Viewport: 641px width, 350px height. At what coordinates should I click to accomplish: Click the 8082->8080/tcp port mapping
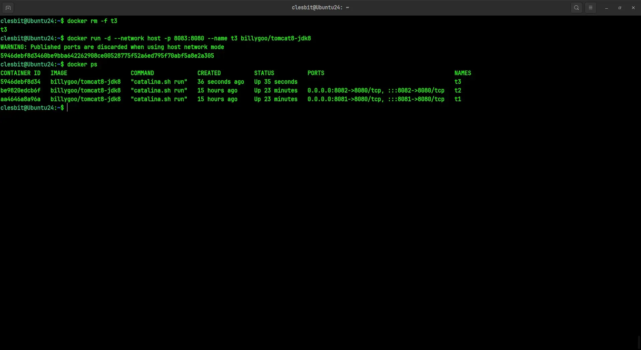point(376,91)
